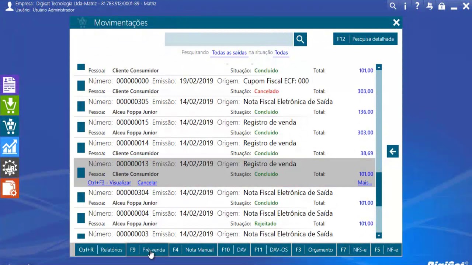Select record number 000000304

point(225,198)
